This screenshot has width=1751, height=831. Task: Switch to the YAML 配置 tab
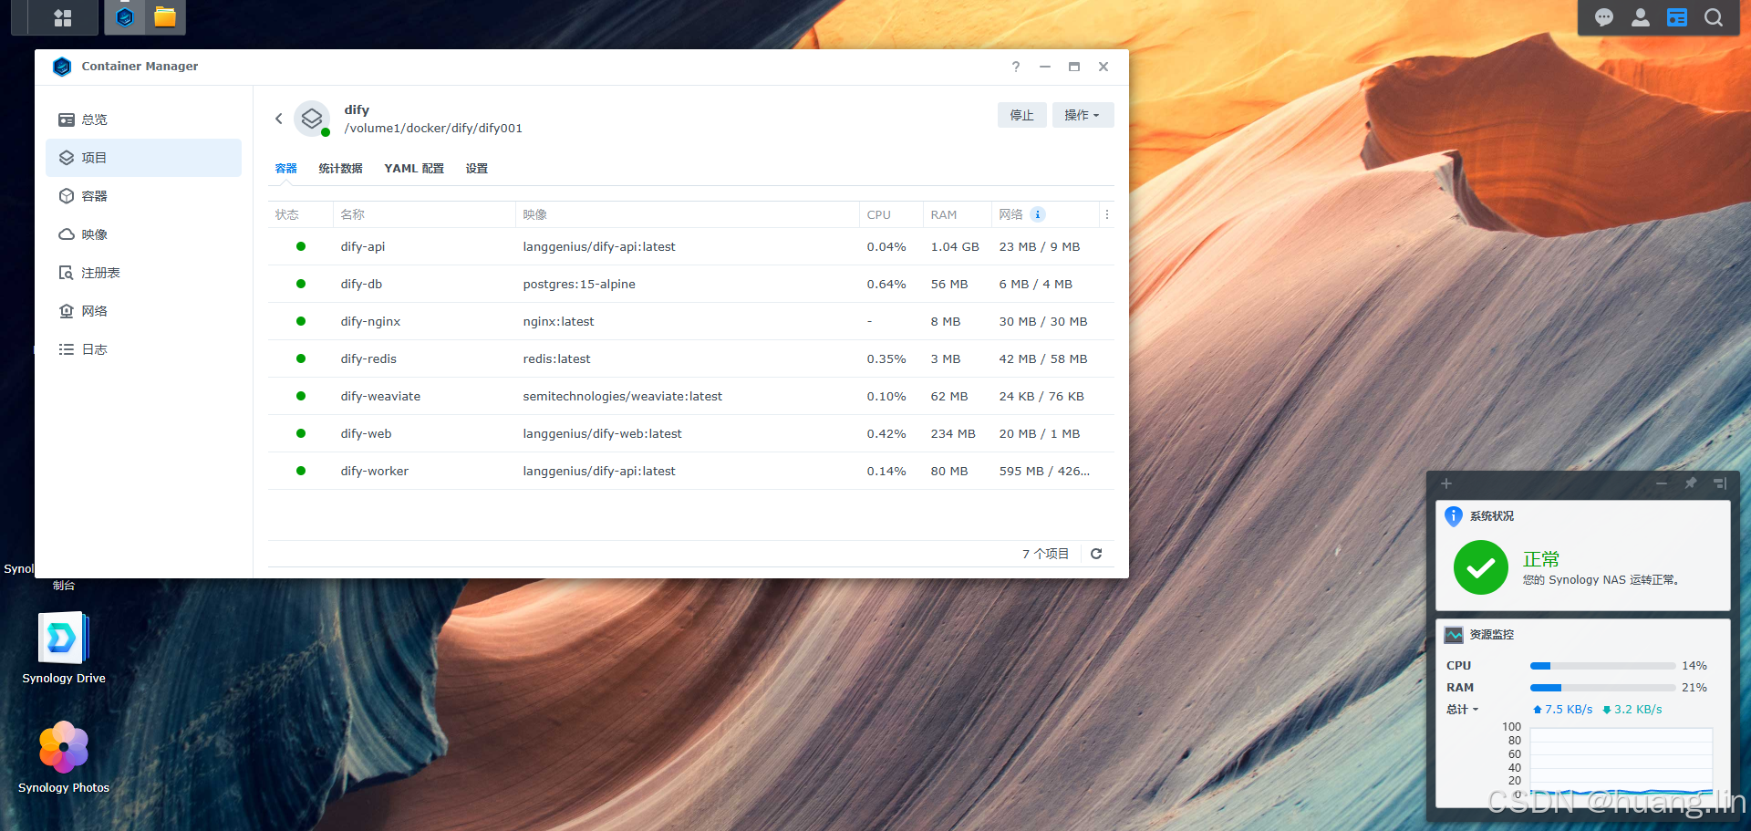[x=414, y=169]
